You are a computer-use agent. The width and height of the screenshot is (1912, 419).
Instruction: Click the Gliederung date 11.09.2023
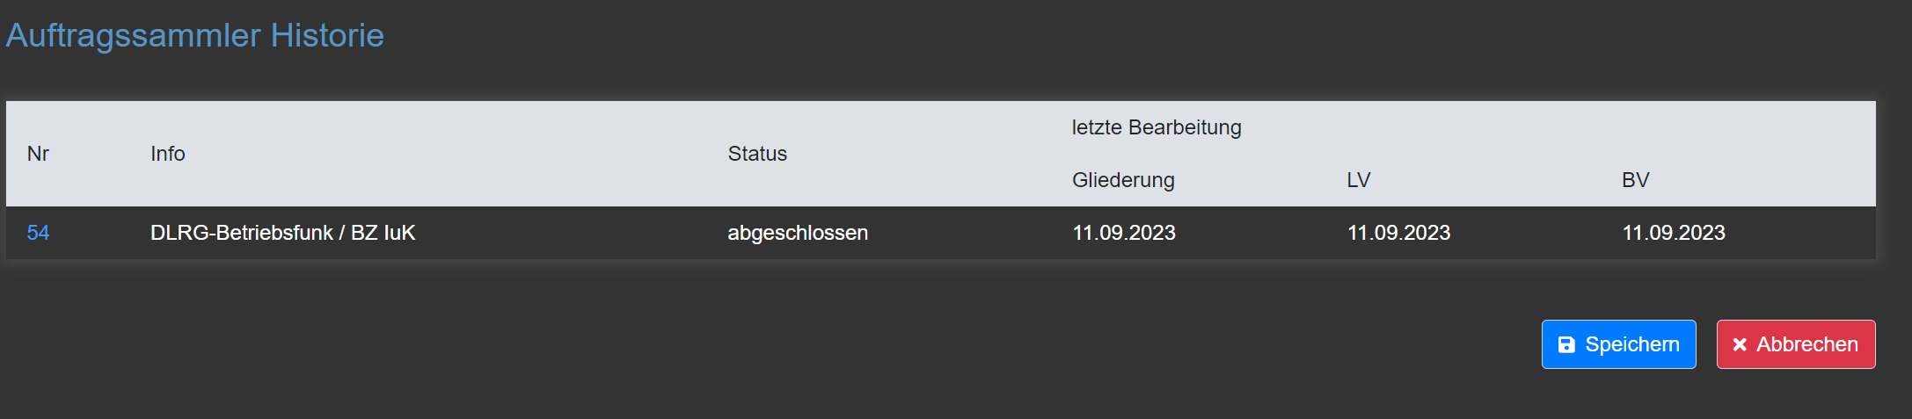[1124, 233]
